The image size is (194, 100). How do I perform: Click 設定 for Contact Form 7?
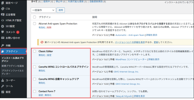[41, 95]
